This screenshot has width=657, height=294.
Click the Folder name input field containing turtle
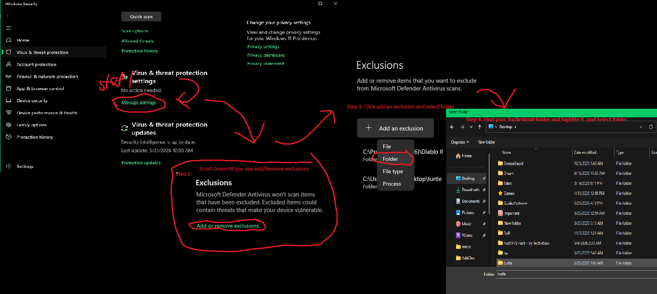[576, 274]
